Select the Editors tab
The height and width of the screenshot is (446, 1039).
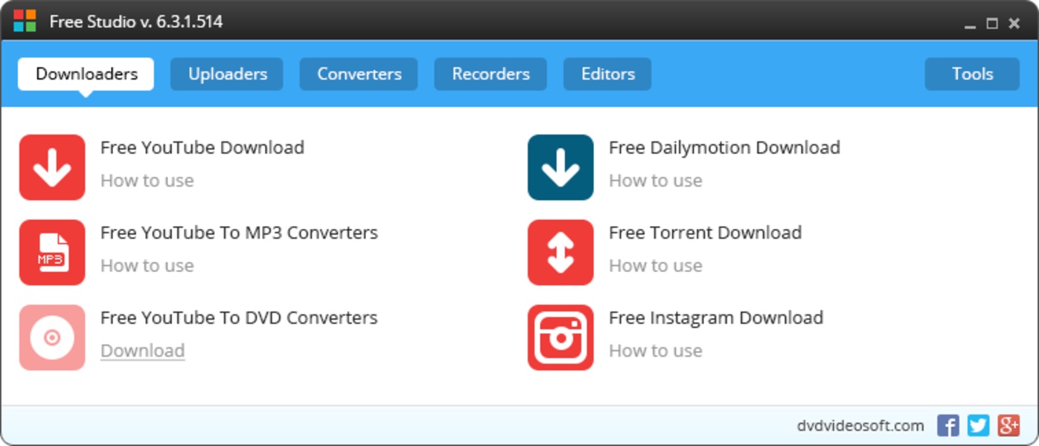pyautogui.click(x=607, y=74)
